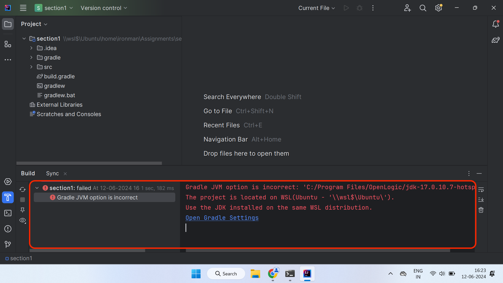Screen dimensions: 503x283
Task: Open the Structure tool window icon
Action: click(8, 44)
